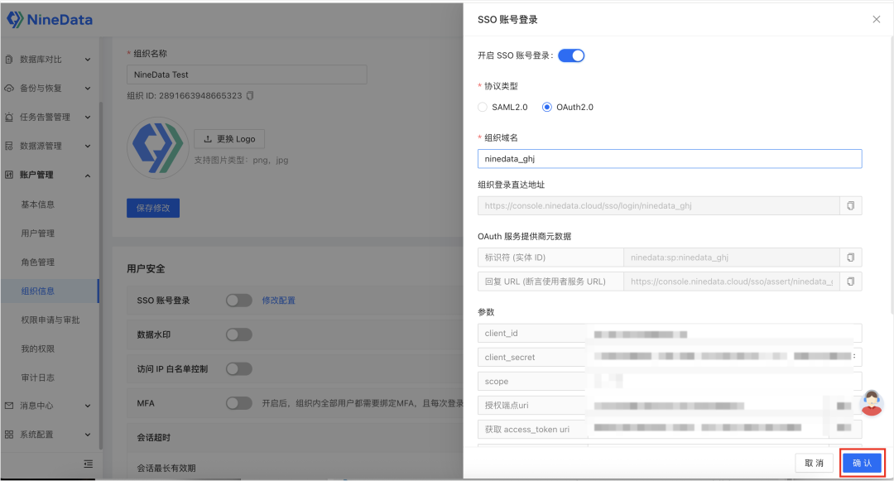Open 用户管理 in the sidebar
894x481 pixels.
tap(38, 233)
